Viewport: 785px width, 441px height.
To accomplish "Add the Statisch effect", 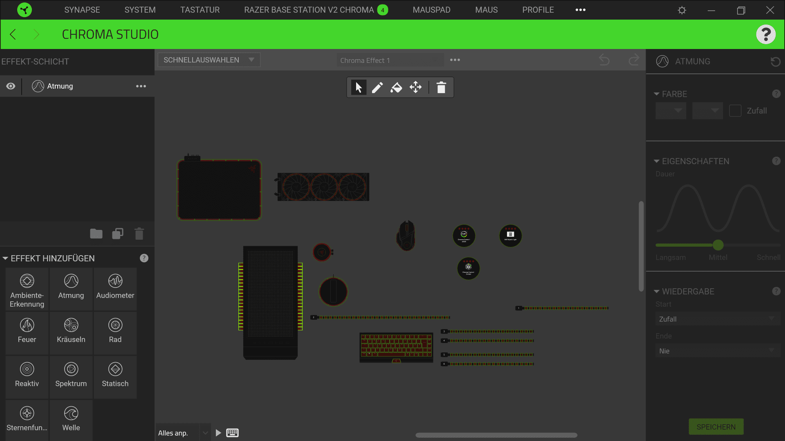I will [115, 377].
